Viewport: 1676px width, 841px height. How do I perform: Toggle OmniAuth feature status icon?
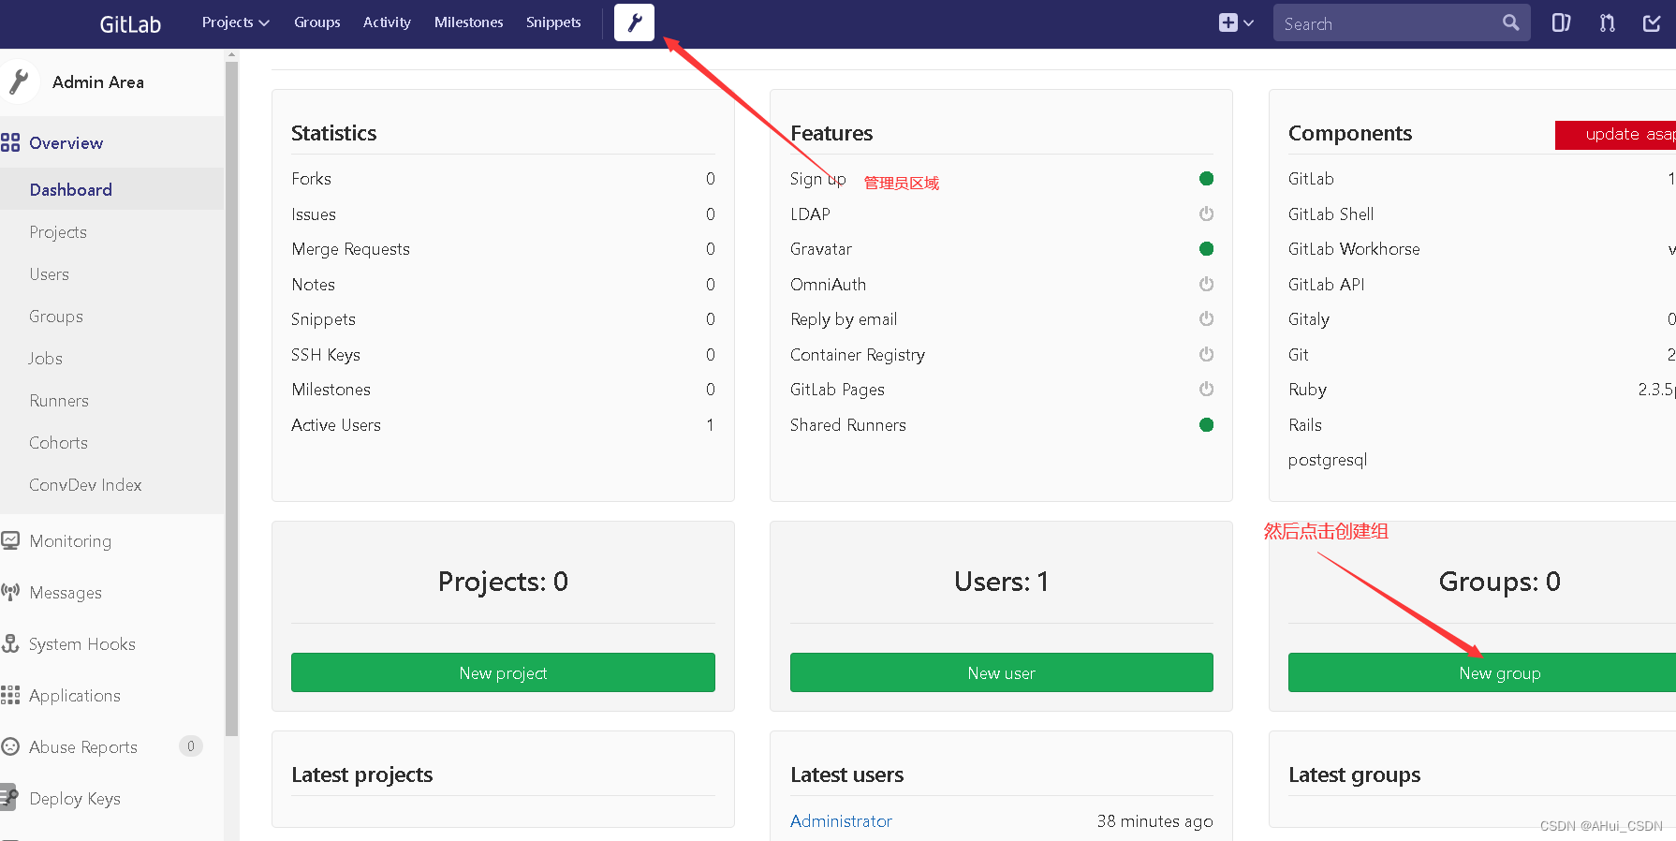click(x=1206, y=284)
